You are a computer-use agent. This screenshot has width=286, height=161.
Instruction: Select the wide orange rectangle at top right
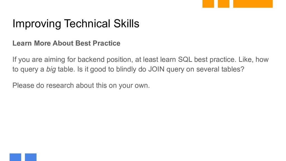coord(253,4)
